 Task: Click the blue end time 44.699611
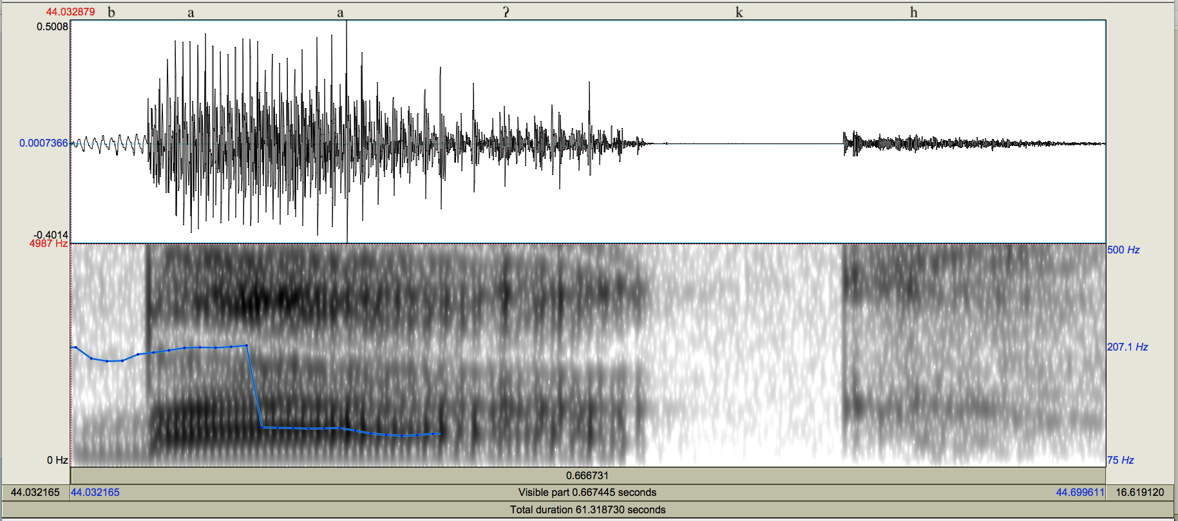pos(1080,492)
